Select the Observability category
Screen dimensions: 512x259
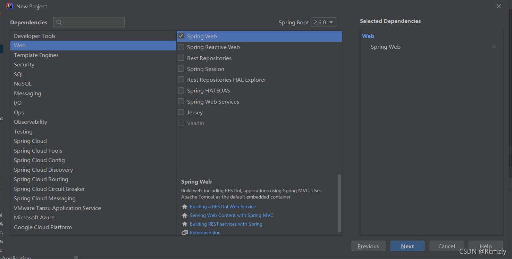tap(93, 122)
